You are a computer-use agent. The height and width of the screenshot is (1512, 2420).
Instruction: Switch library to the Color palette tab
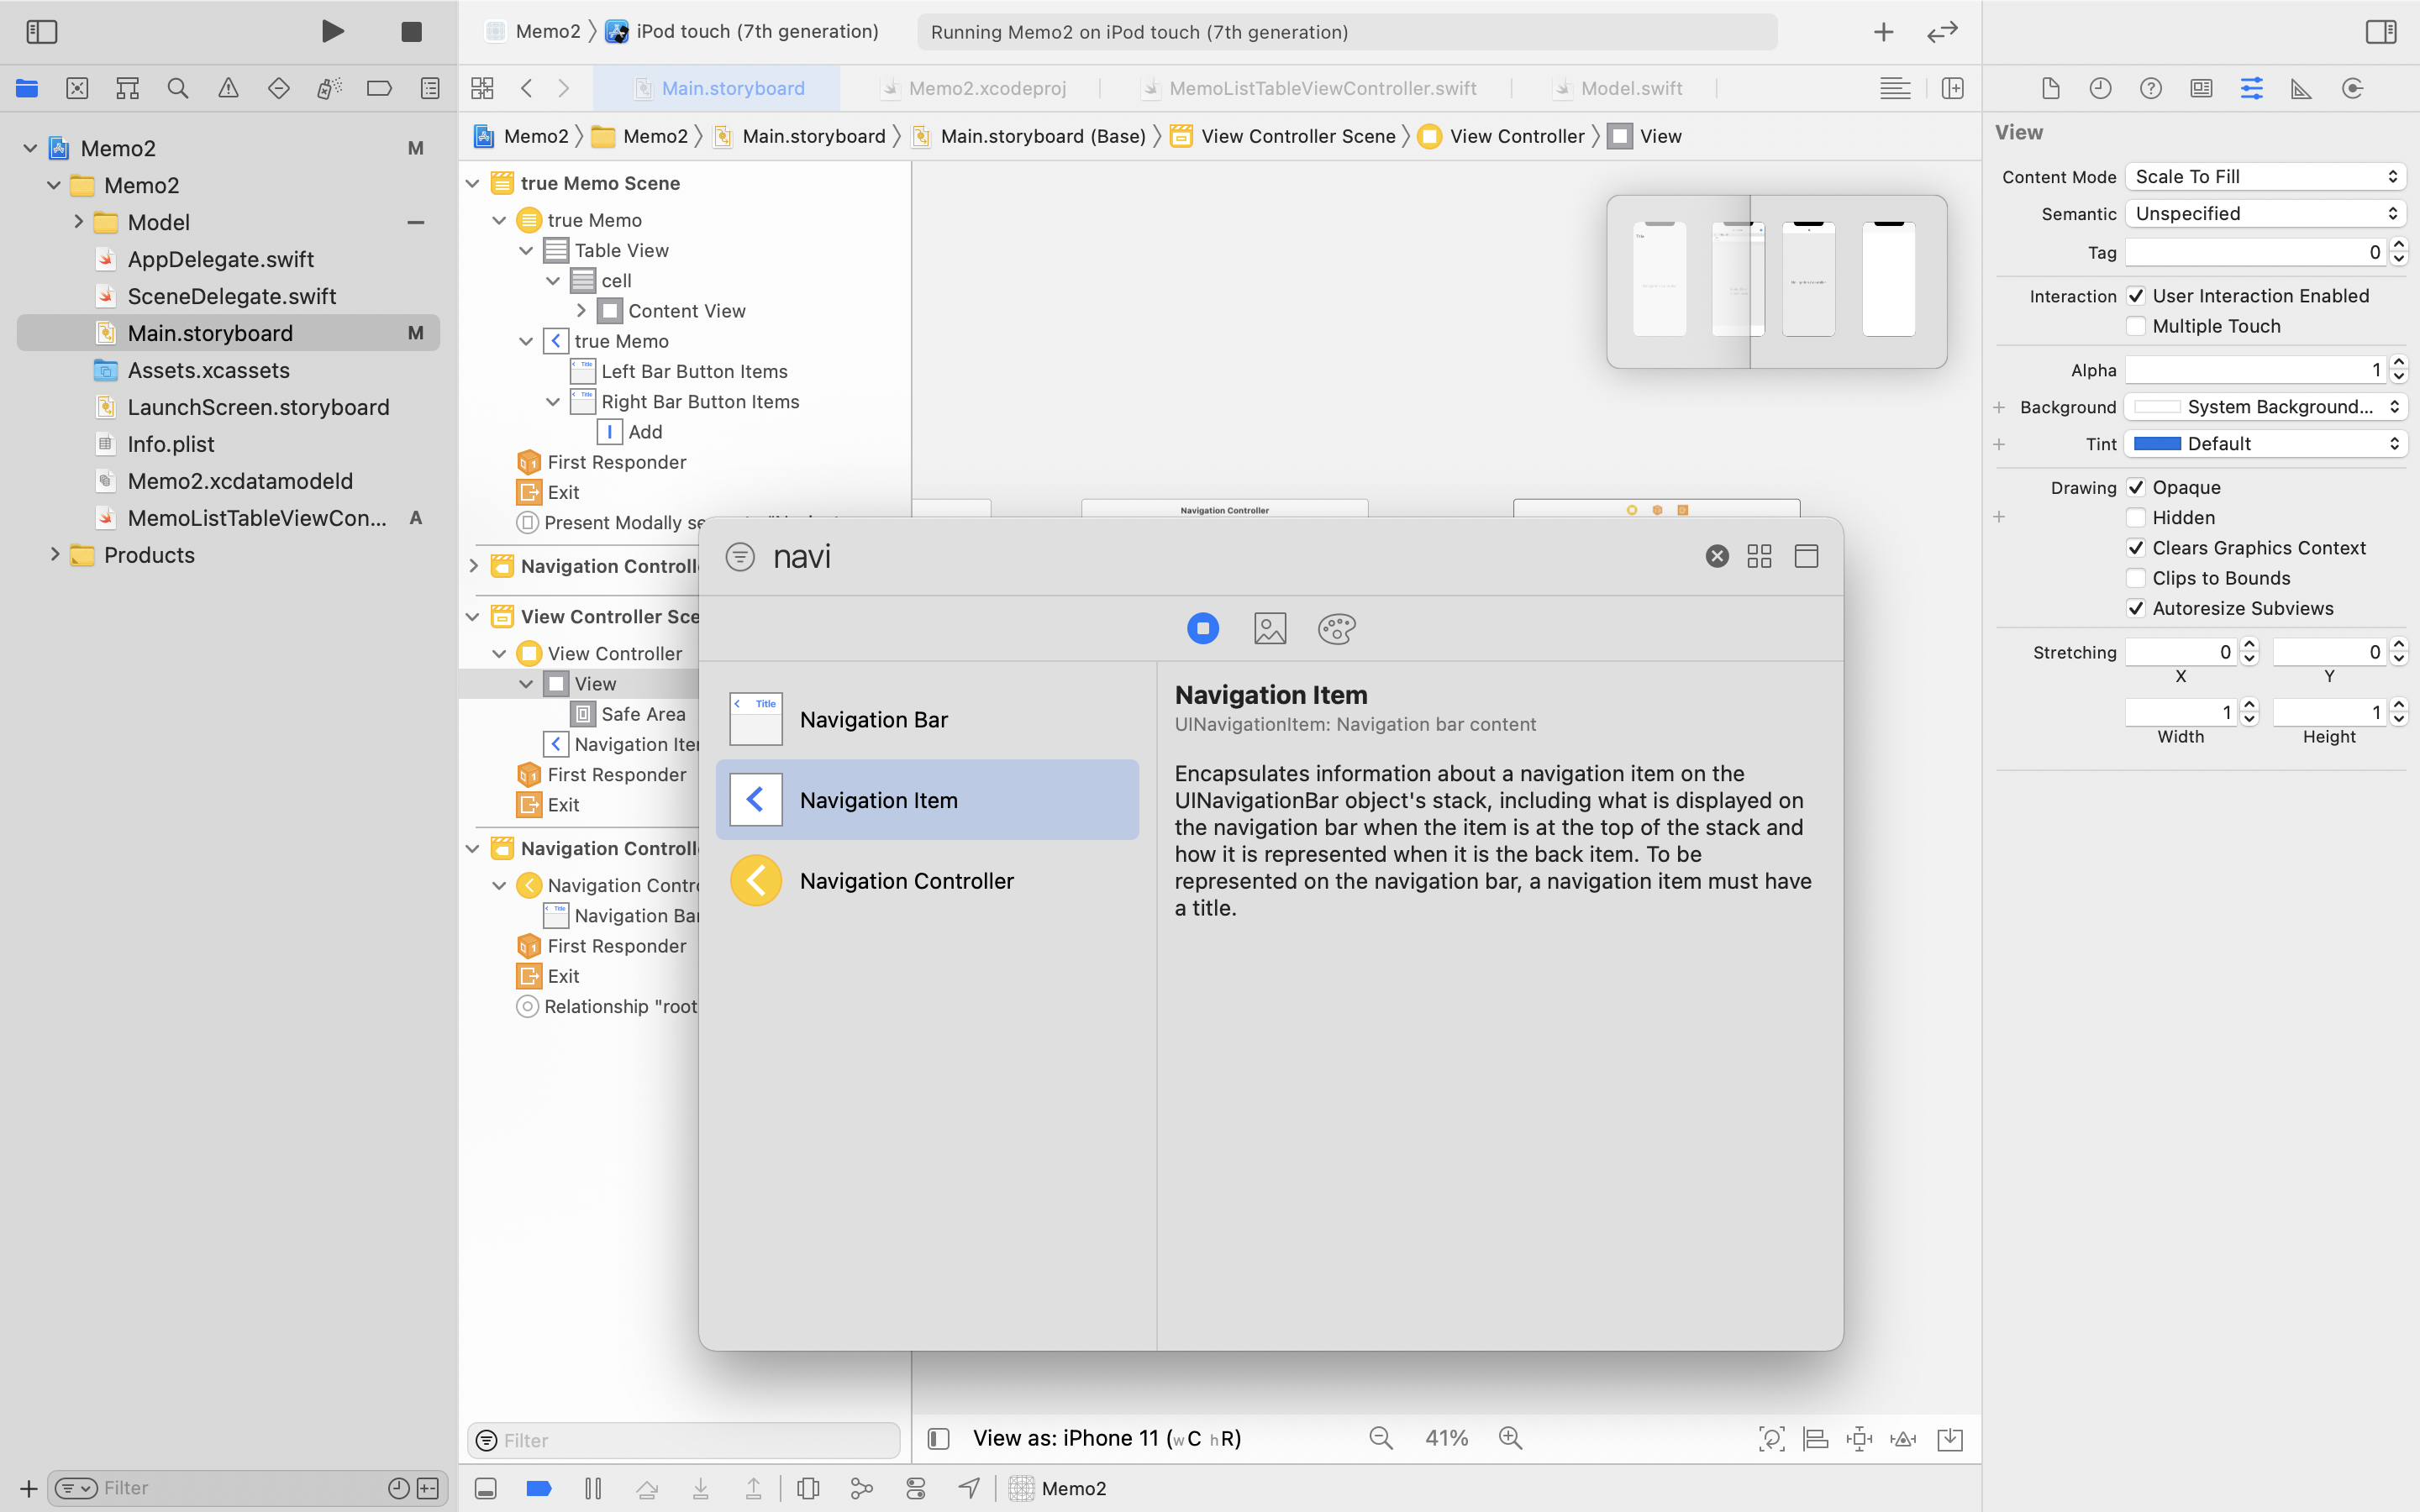click(x=1336, y=628)
